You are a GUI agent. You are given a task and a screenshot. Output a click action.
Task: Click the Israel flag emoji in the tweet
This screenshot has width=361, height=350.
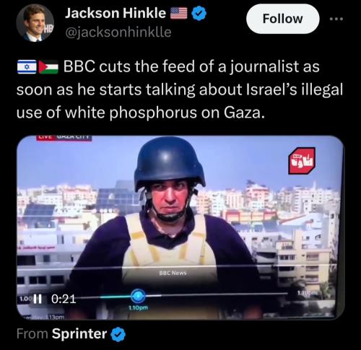(x=27, y=67)
